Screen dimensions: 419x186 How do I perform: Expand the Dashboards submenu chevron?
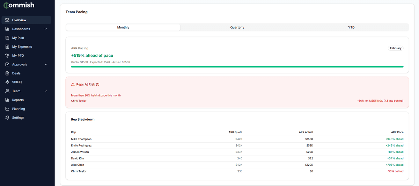tap(46, 29)
